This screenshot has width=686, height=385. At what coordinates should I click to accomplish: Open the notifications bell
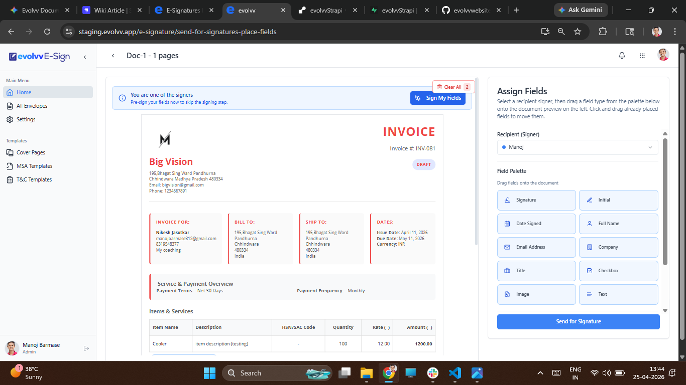click(x=622, y=56)
